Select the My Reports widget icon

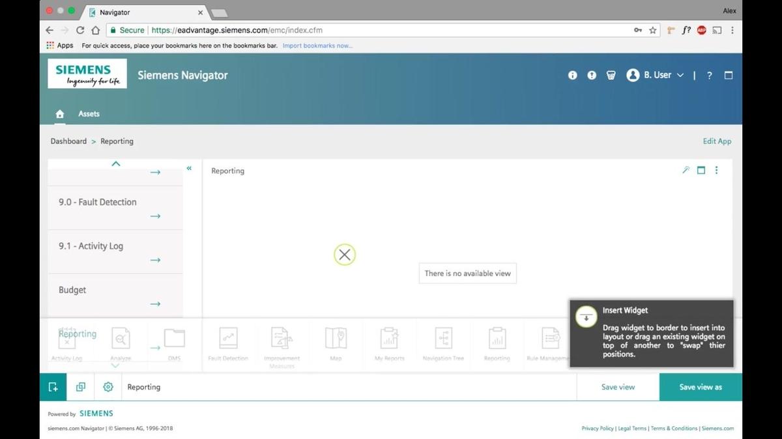tap(389, 339)
